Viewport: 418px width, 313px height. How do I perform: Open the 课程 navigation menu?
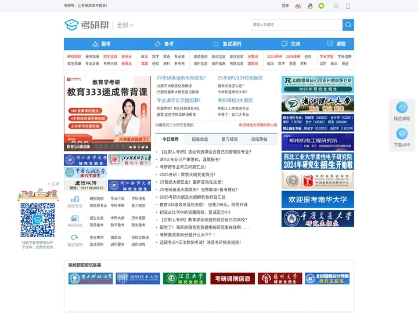tap(336, 44)
